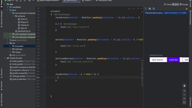The image size is (192, 108).
Task: Open the Structure tool window
Action: coord(1,73)
